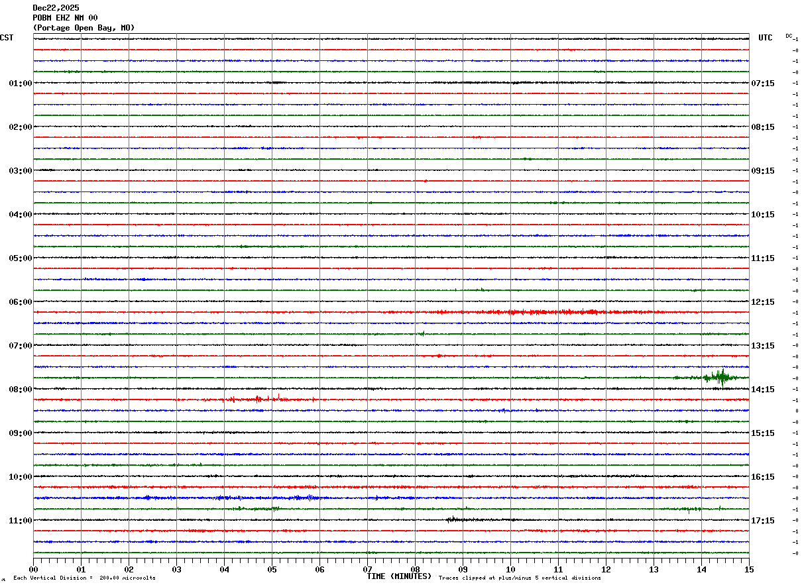Click minute 10 on the time axis
The height and width of the screenshot is (587, 802).
(x=510, y=569)
